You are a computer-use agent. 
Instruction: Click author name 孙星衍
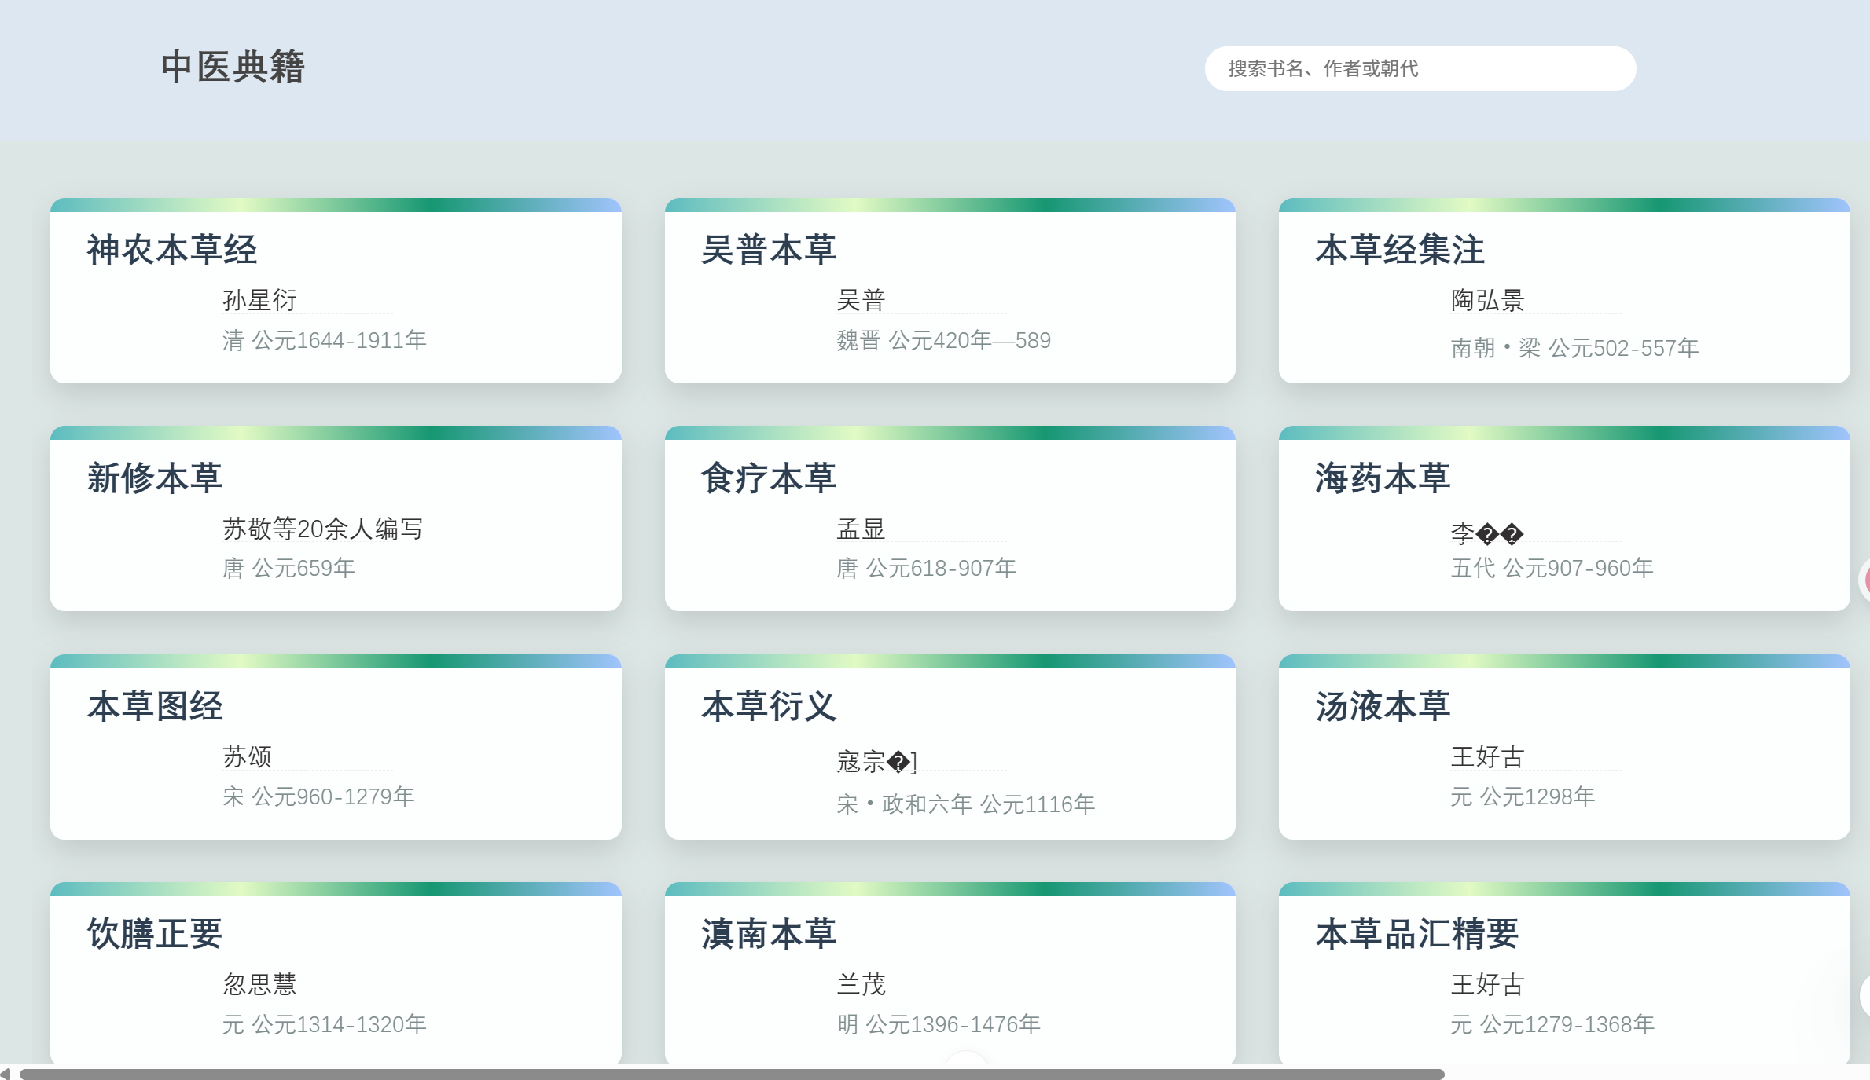point(259,300)
